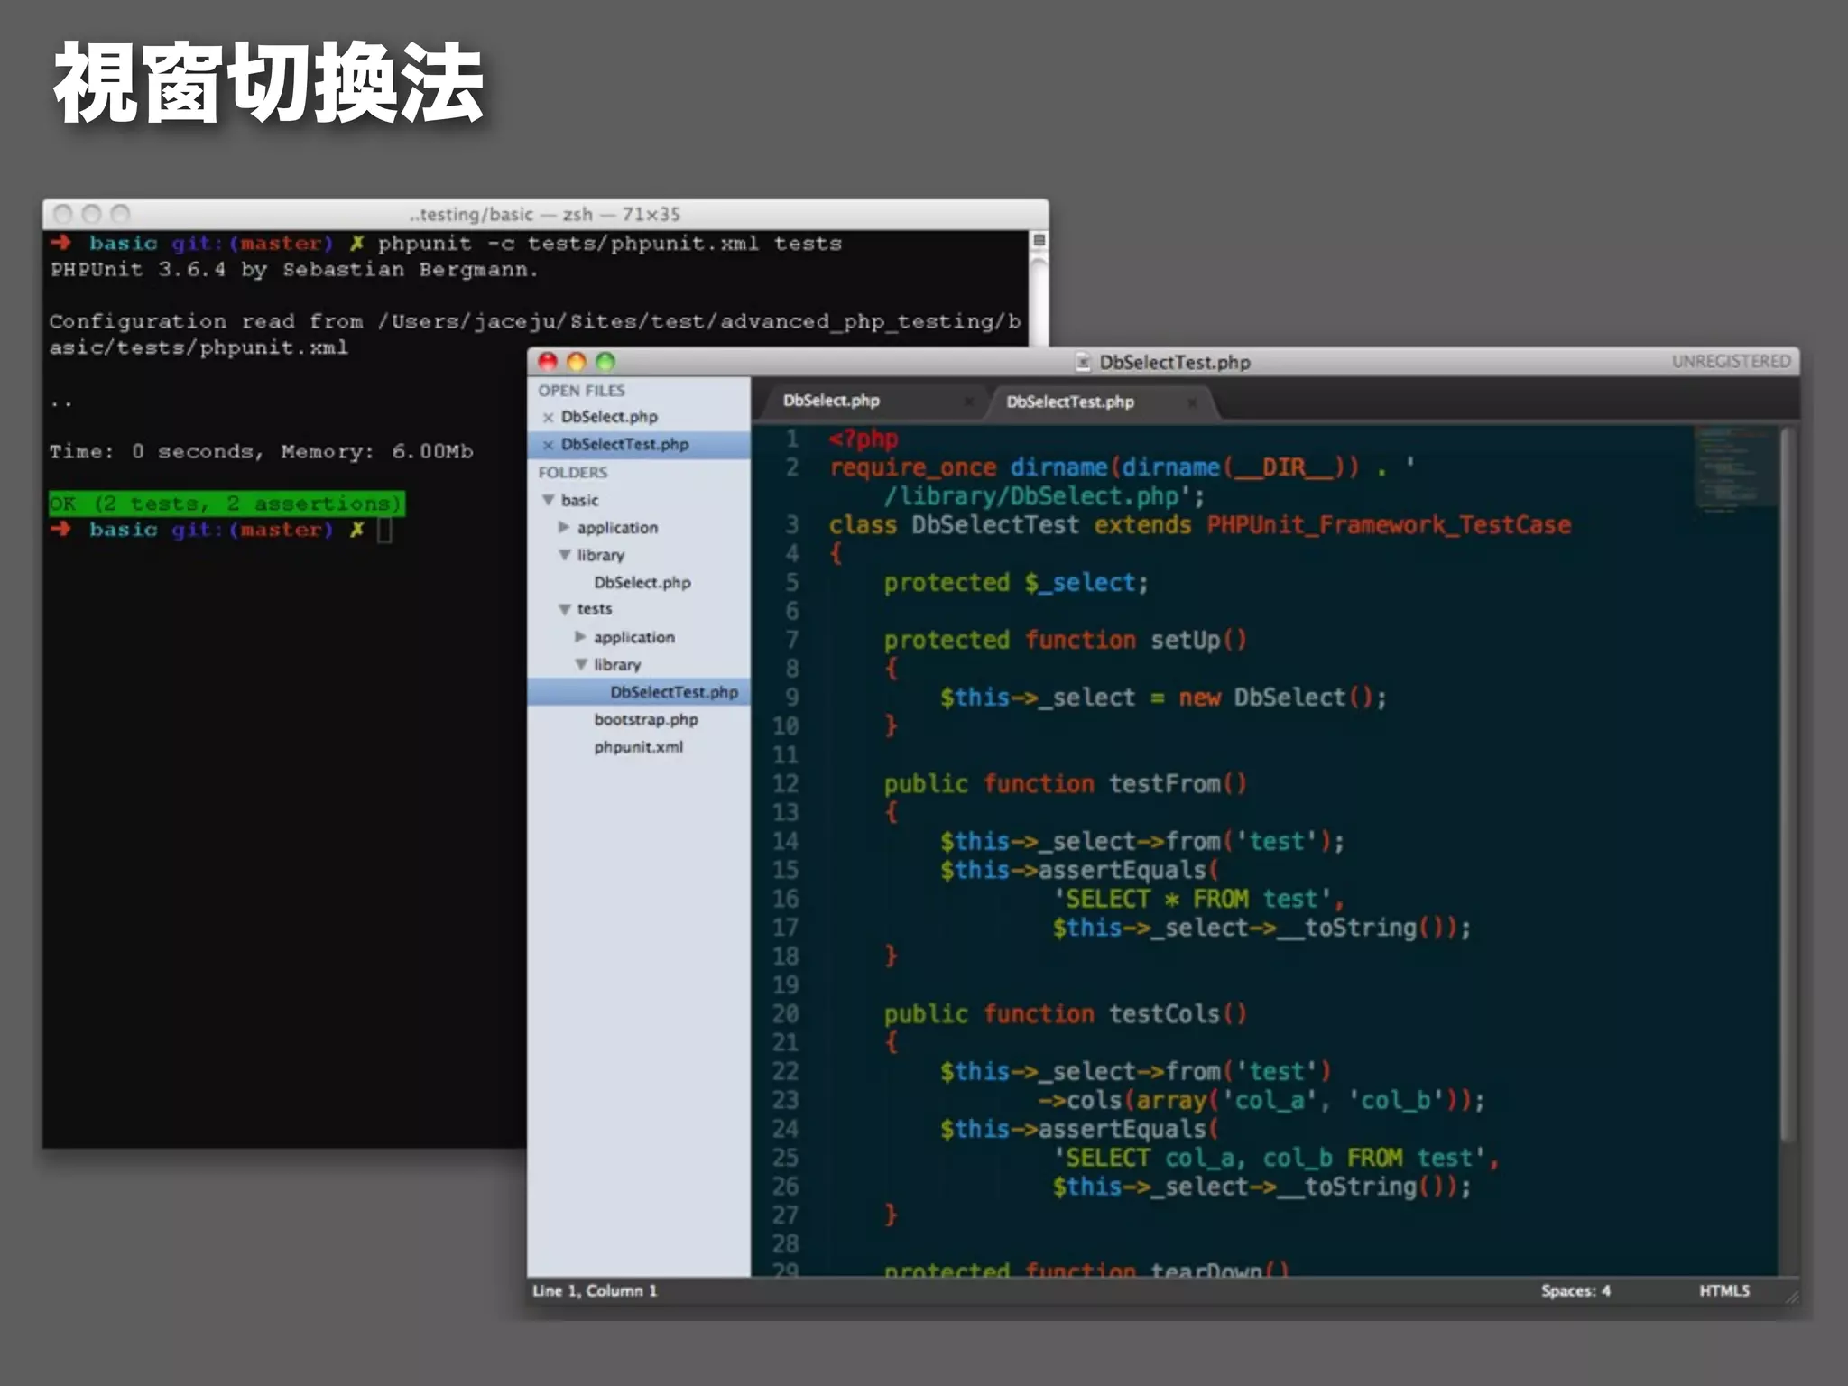The height and width of the screenshot is (1386, 1848).
Task: Collapse the basic root folder
Action: coord(548,500)
